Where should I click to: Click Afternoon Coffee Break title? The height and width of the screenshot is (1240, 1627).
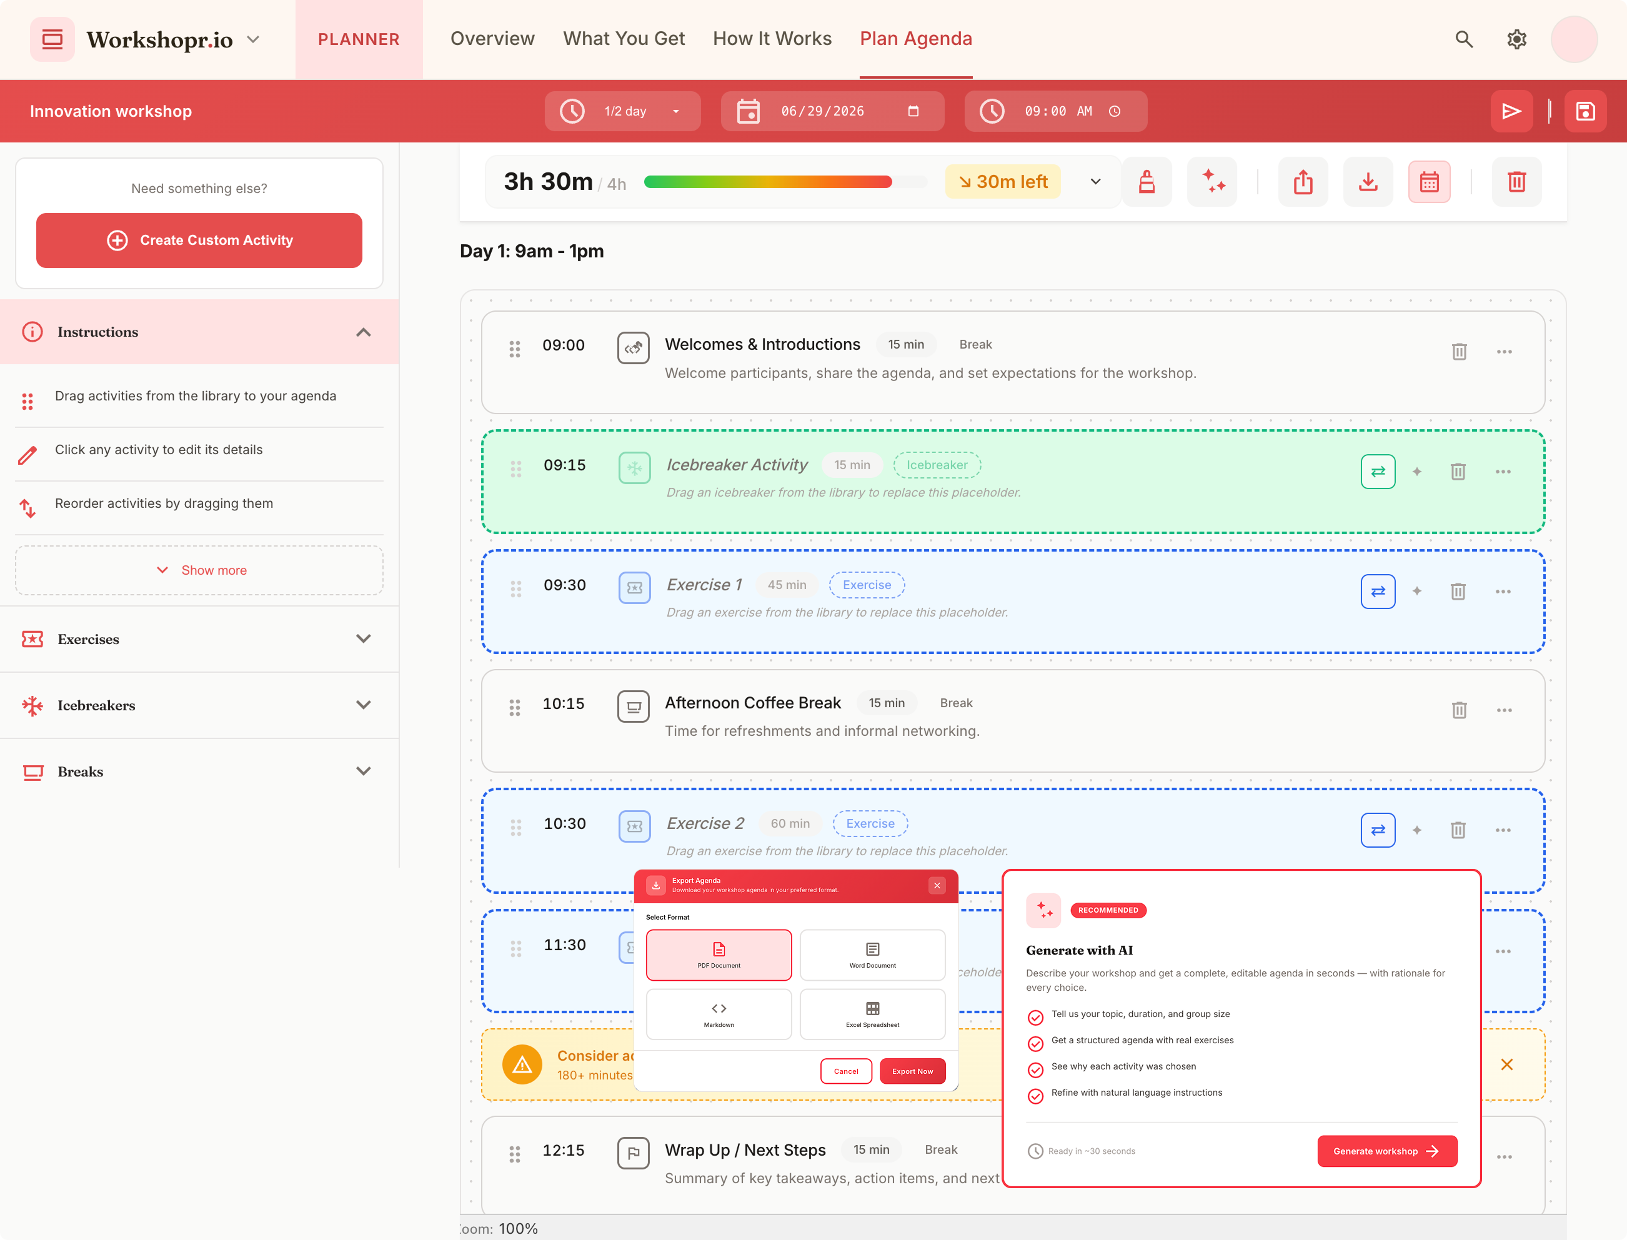coord(753,703)
